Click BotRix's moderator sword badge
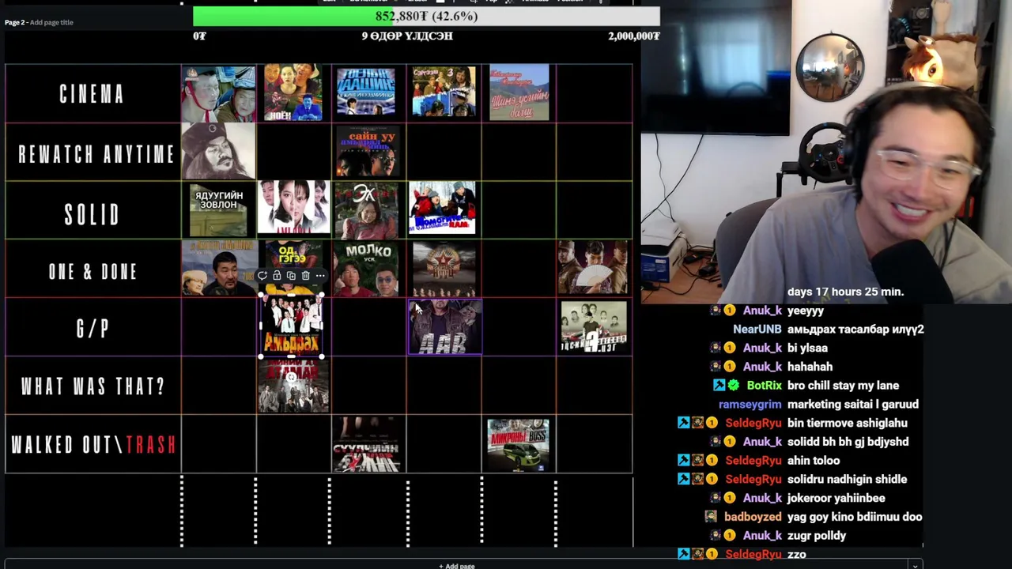 719,385
